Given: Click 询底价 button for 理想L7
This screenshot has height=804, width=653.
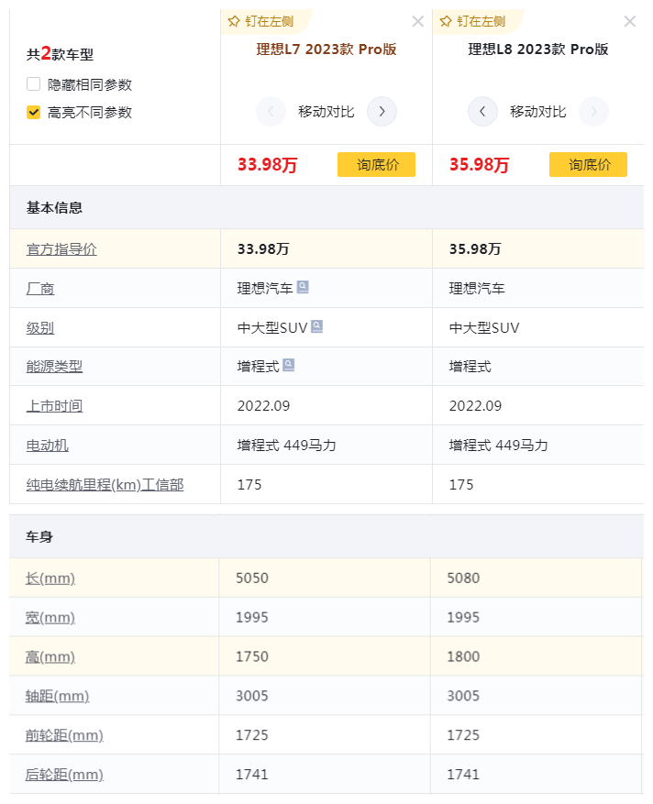Looking at the screenshot, I should (377, 165).
